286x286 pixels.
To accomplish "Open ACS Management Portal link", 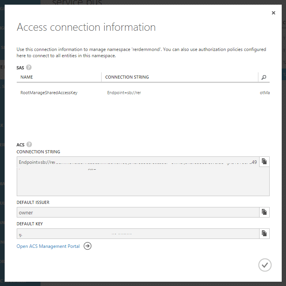I will click(48, 246).
